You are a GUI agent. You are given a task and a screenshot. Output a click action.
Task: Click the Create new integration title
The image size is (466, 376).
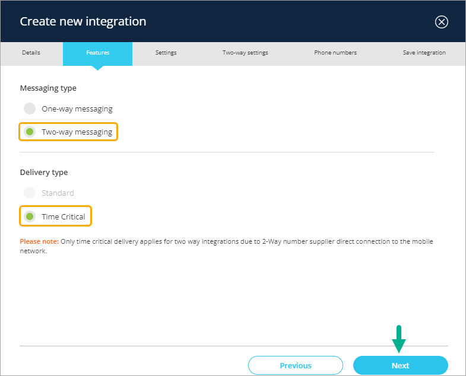click(x=83, y=22)
